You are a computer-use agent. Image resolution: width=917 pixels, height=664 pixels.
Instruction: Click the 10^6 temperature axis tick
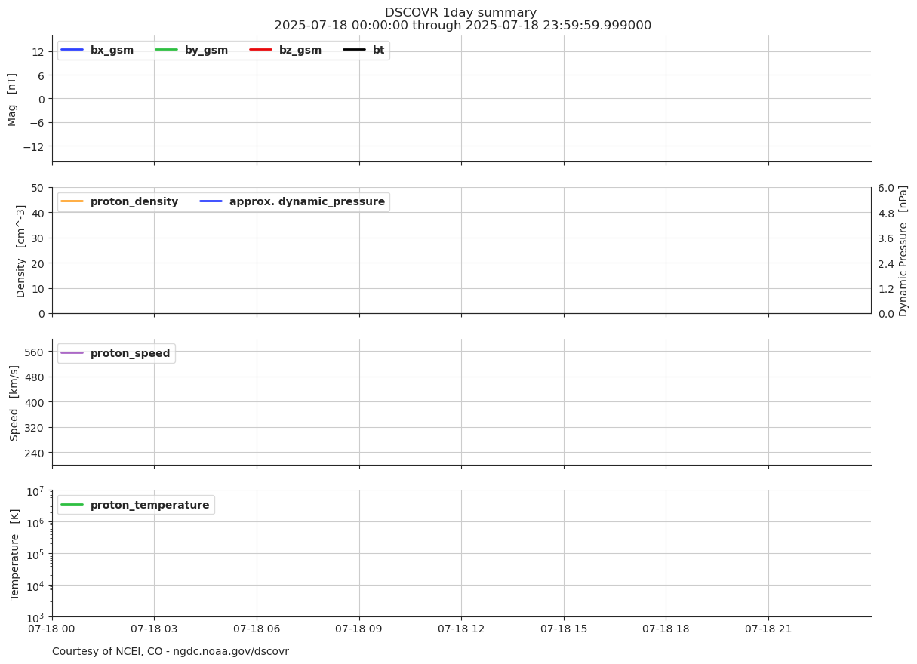point(35,522)
